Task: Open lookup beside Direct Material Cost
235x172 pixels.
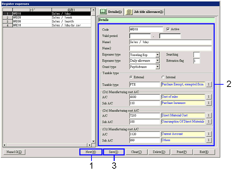Action: click(x=208, y=116)
